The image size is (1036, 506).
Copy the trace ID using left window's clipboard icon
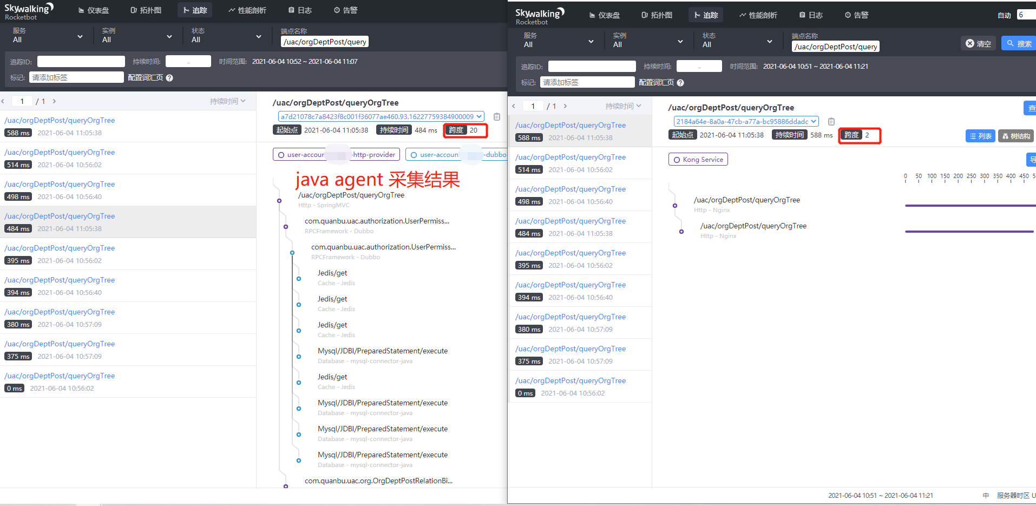[497, 117]
